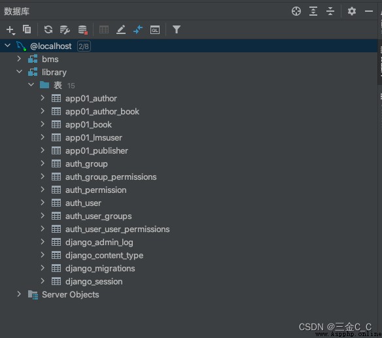Expand the app01_book table
Image resolution: width=382 pixels, height=338 pixels.
(x=43, y=124)
